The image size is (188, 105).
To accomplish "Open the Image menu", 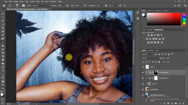I will click(x=16, y=1).
